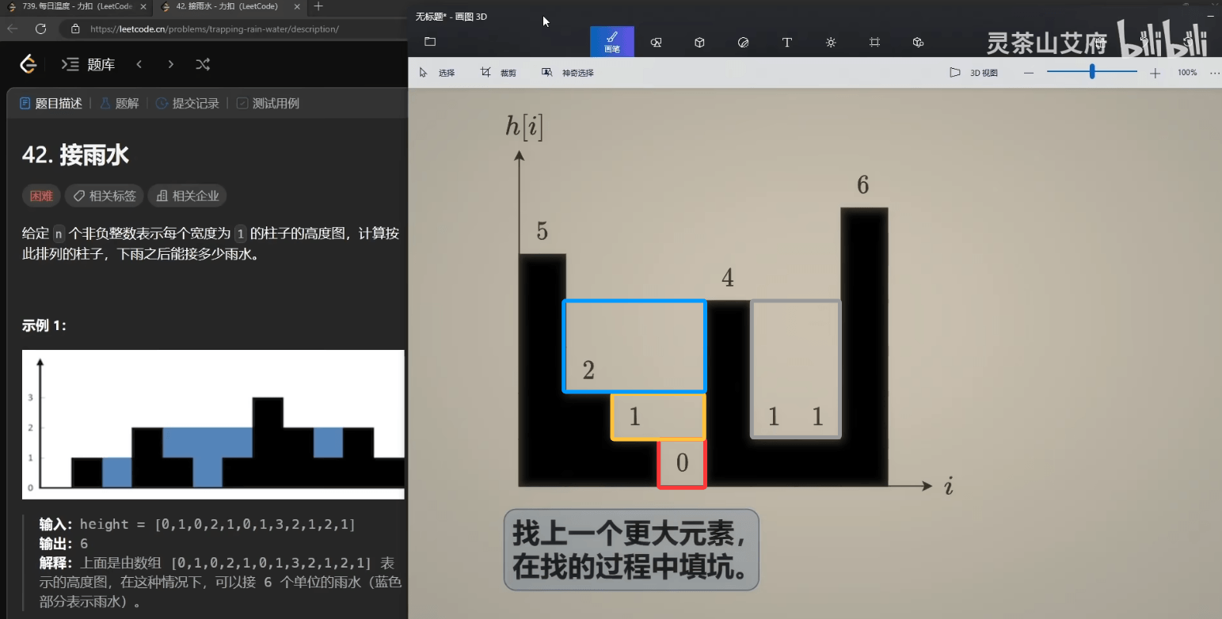Viewport: 1222px width, 619px height.
Task: Open the 3D library icon
Action: click(918, 43)
